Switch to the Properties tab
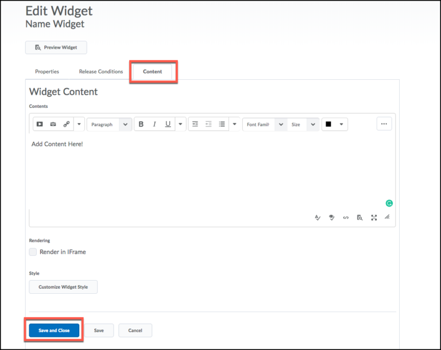Screen dimensions: 441x350 [47, 72]
